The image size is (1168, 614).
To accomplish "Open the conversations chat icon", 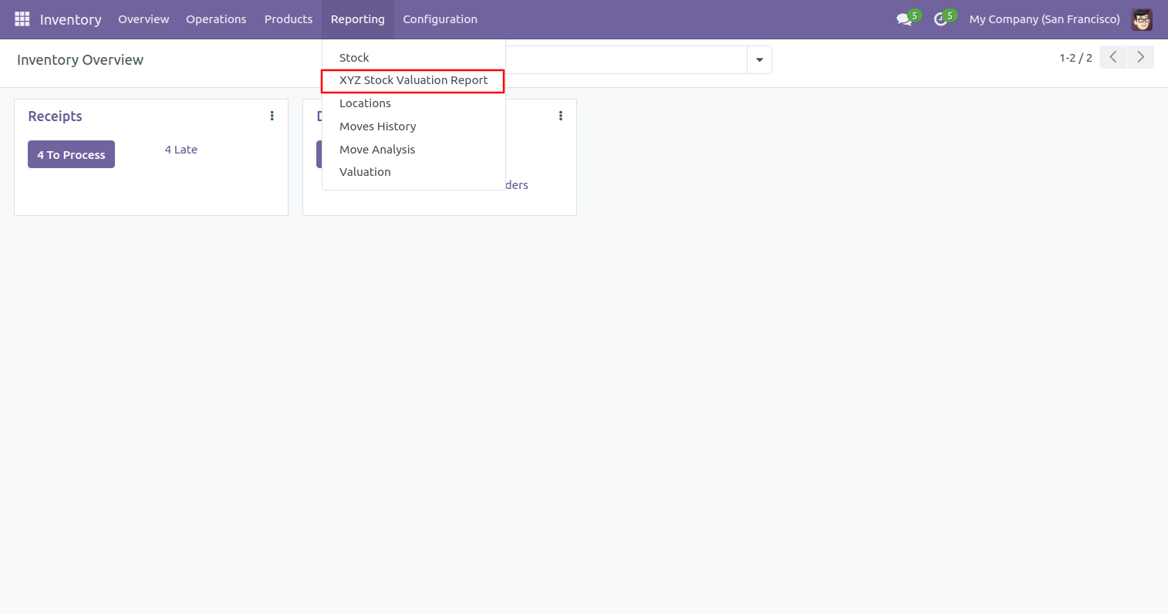I will [x=905, y=19].
